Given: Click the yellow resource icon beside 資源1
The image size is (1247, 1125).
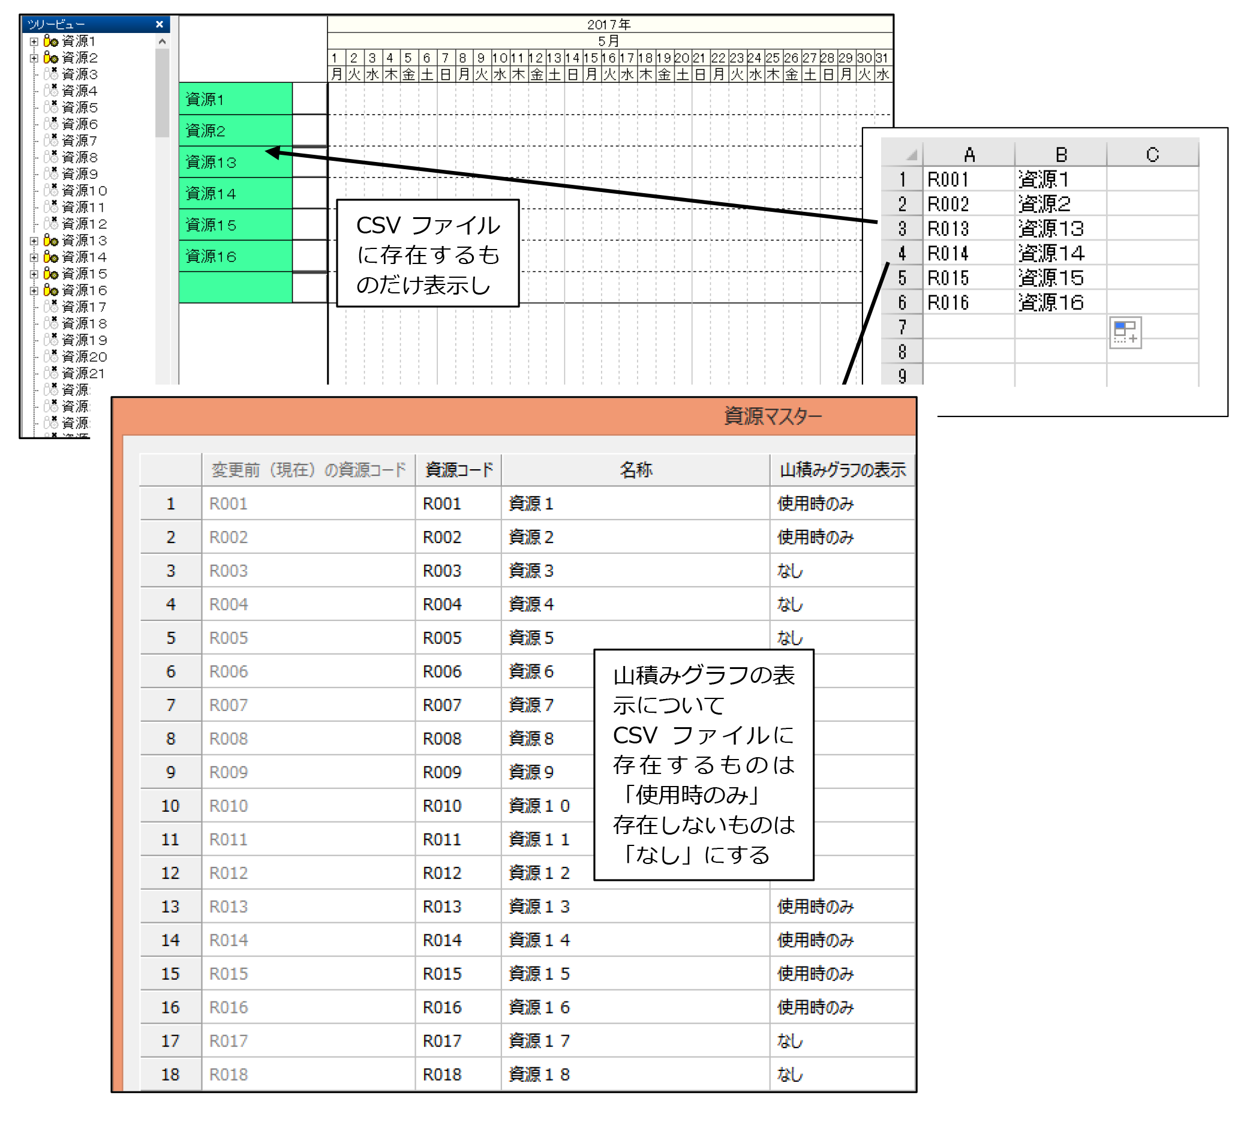Looking at the screenshot, I should tap(50, 41).
